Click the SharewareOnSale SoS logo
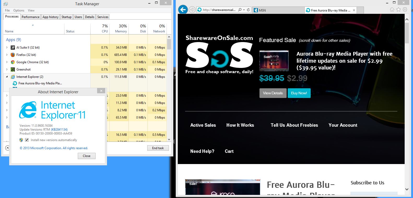The height and width of the screenshot is (198, 413). pyautogui.click(x=219, y=55)
